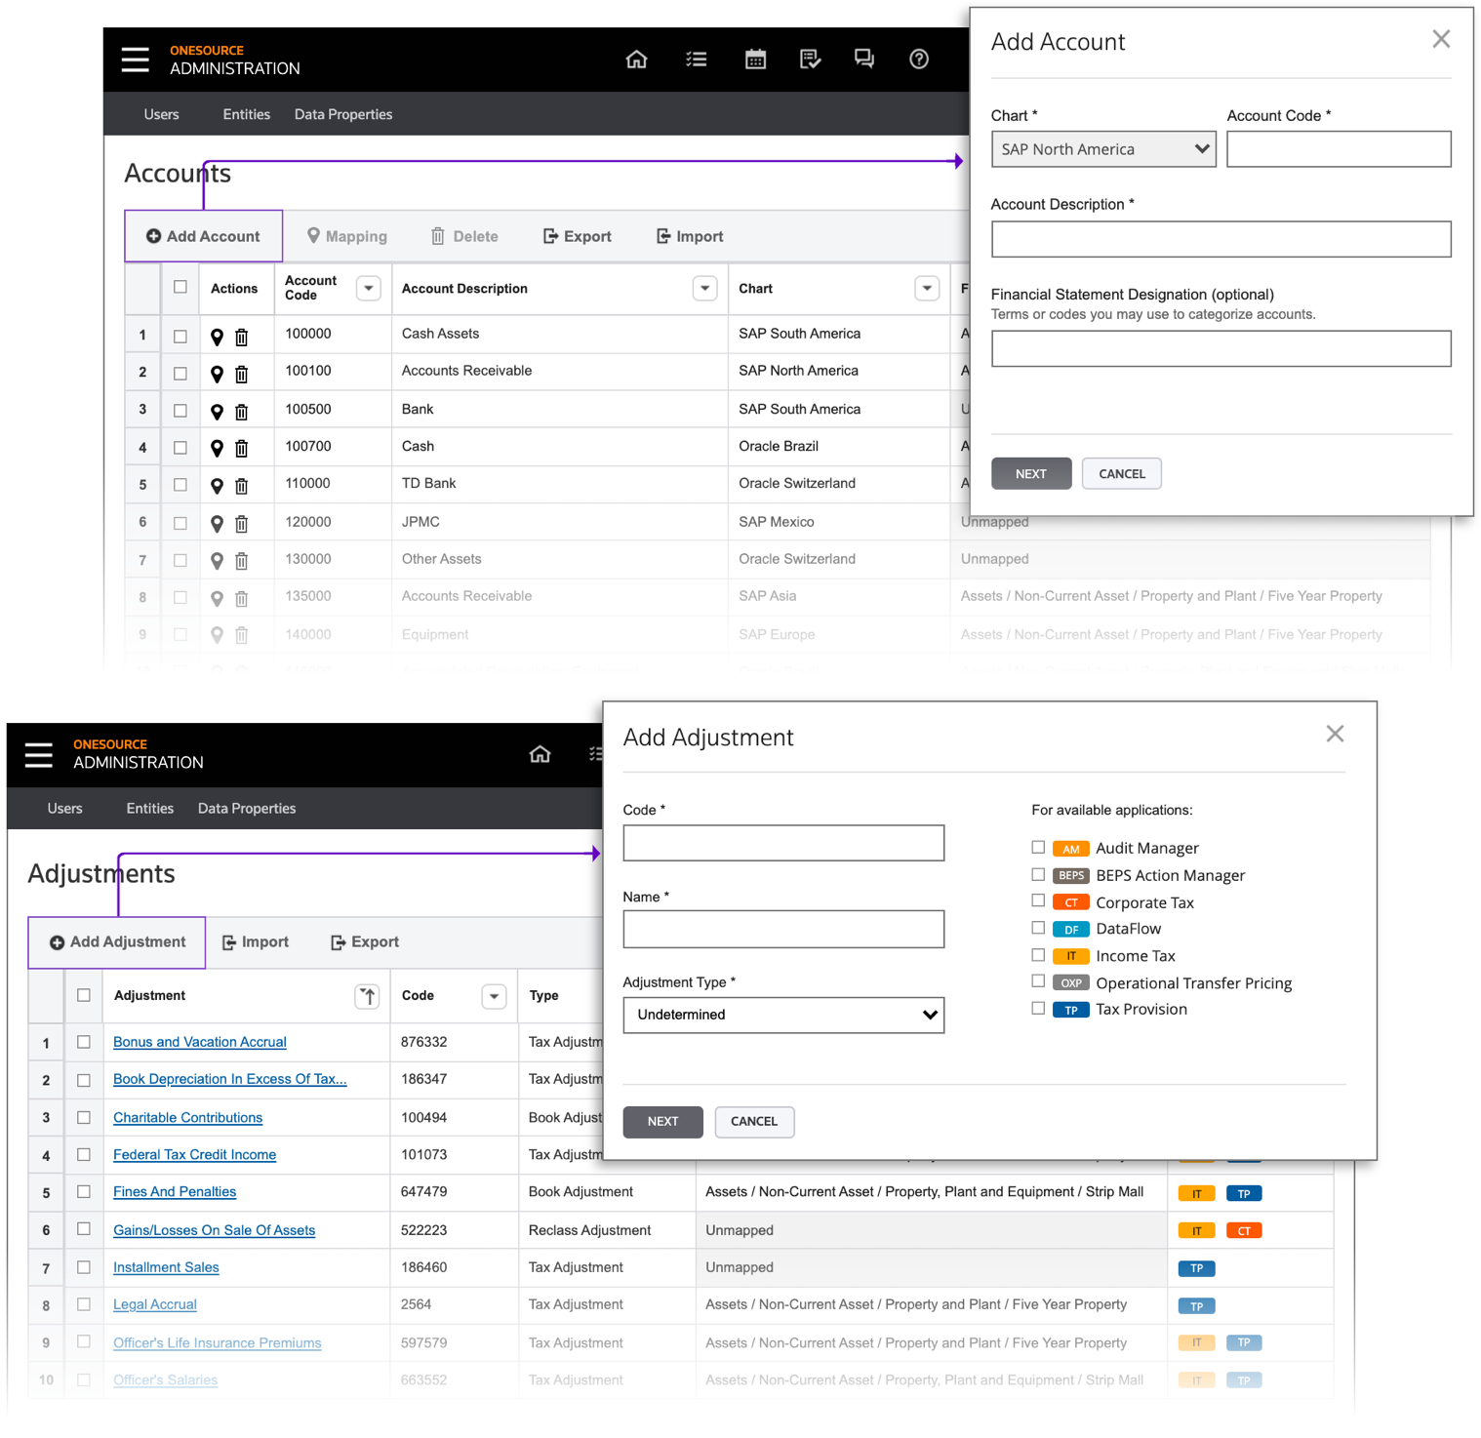Click mapping pin for account 100700
This screenshot has width=1481, height=1438.
217,448
